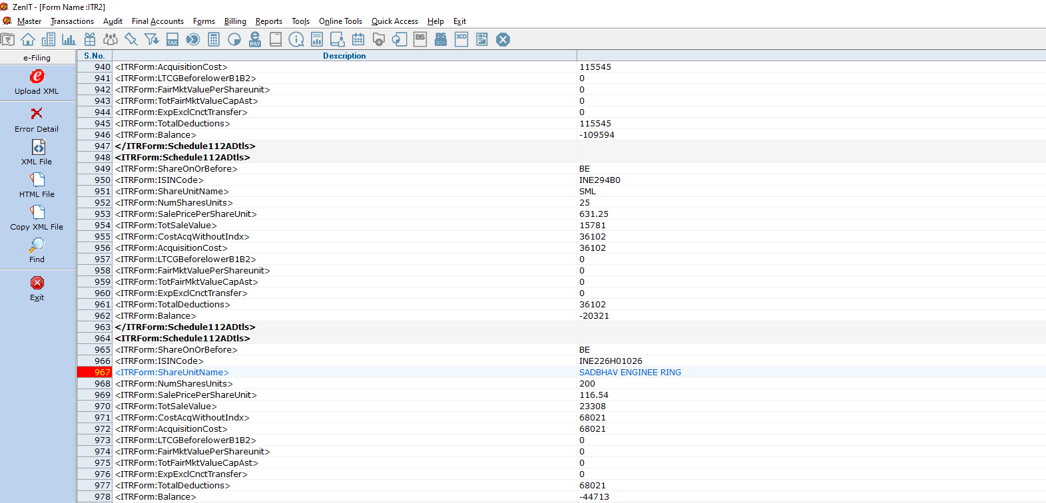
Task: Open the Online Tools menu
Action: 340,21
